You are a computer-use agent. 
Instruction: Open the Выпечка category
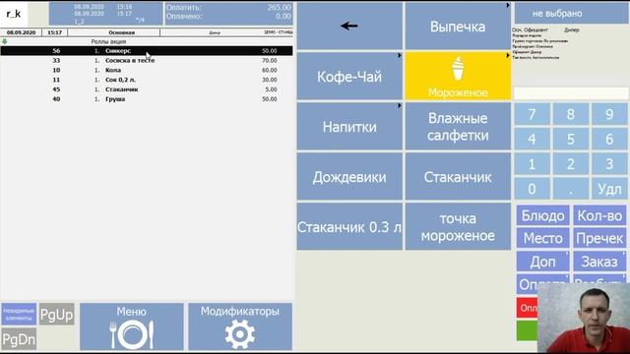pos(458,27)
